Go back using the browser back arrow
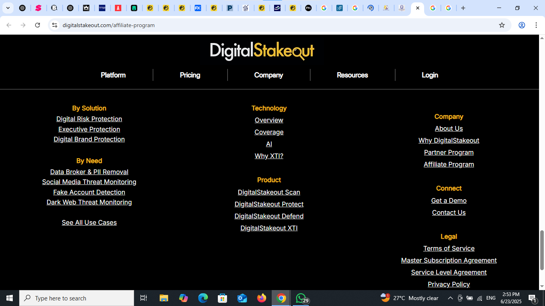 pyautogui.click(x=9, y=25)
